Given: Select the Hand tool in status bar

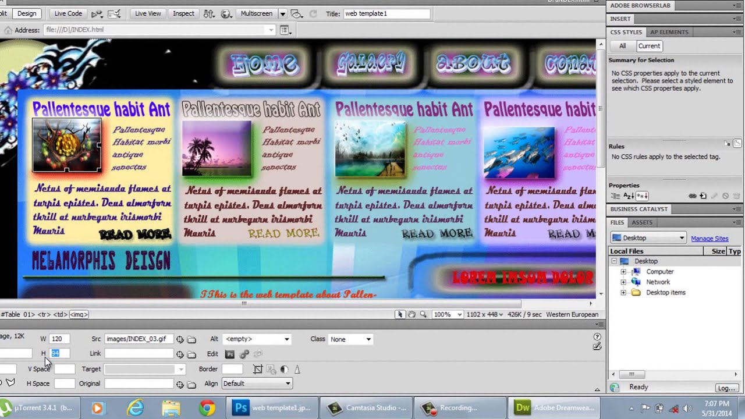Looking at the screenshot, I should [411, 314].
